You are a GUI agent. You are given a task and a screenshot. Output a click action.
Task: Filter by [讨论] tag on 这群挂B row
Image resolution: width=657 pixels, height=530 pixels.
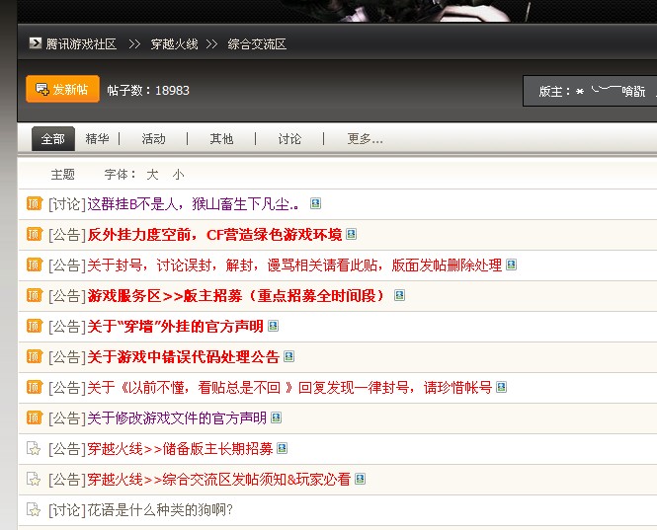coord(67,204)
